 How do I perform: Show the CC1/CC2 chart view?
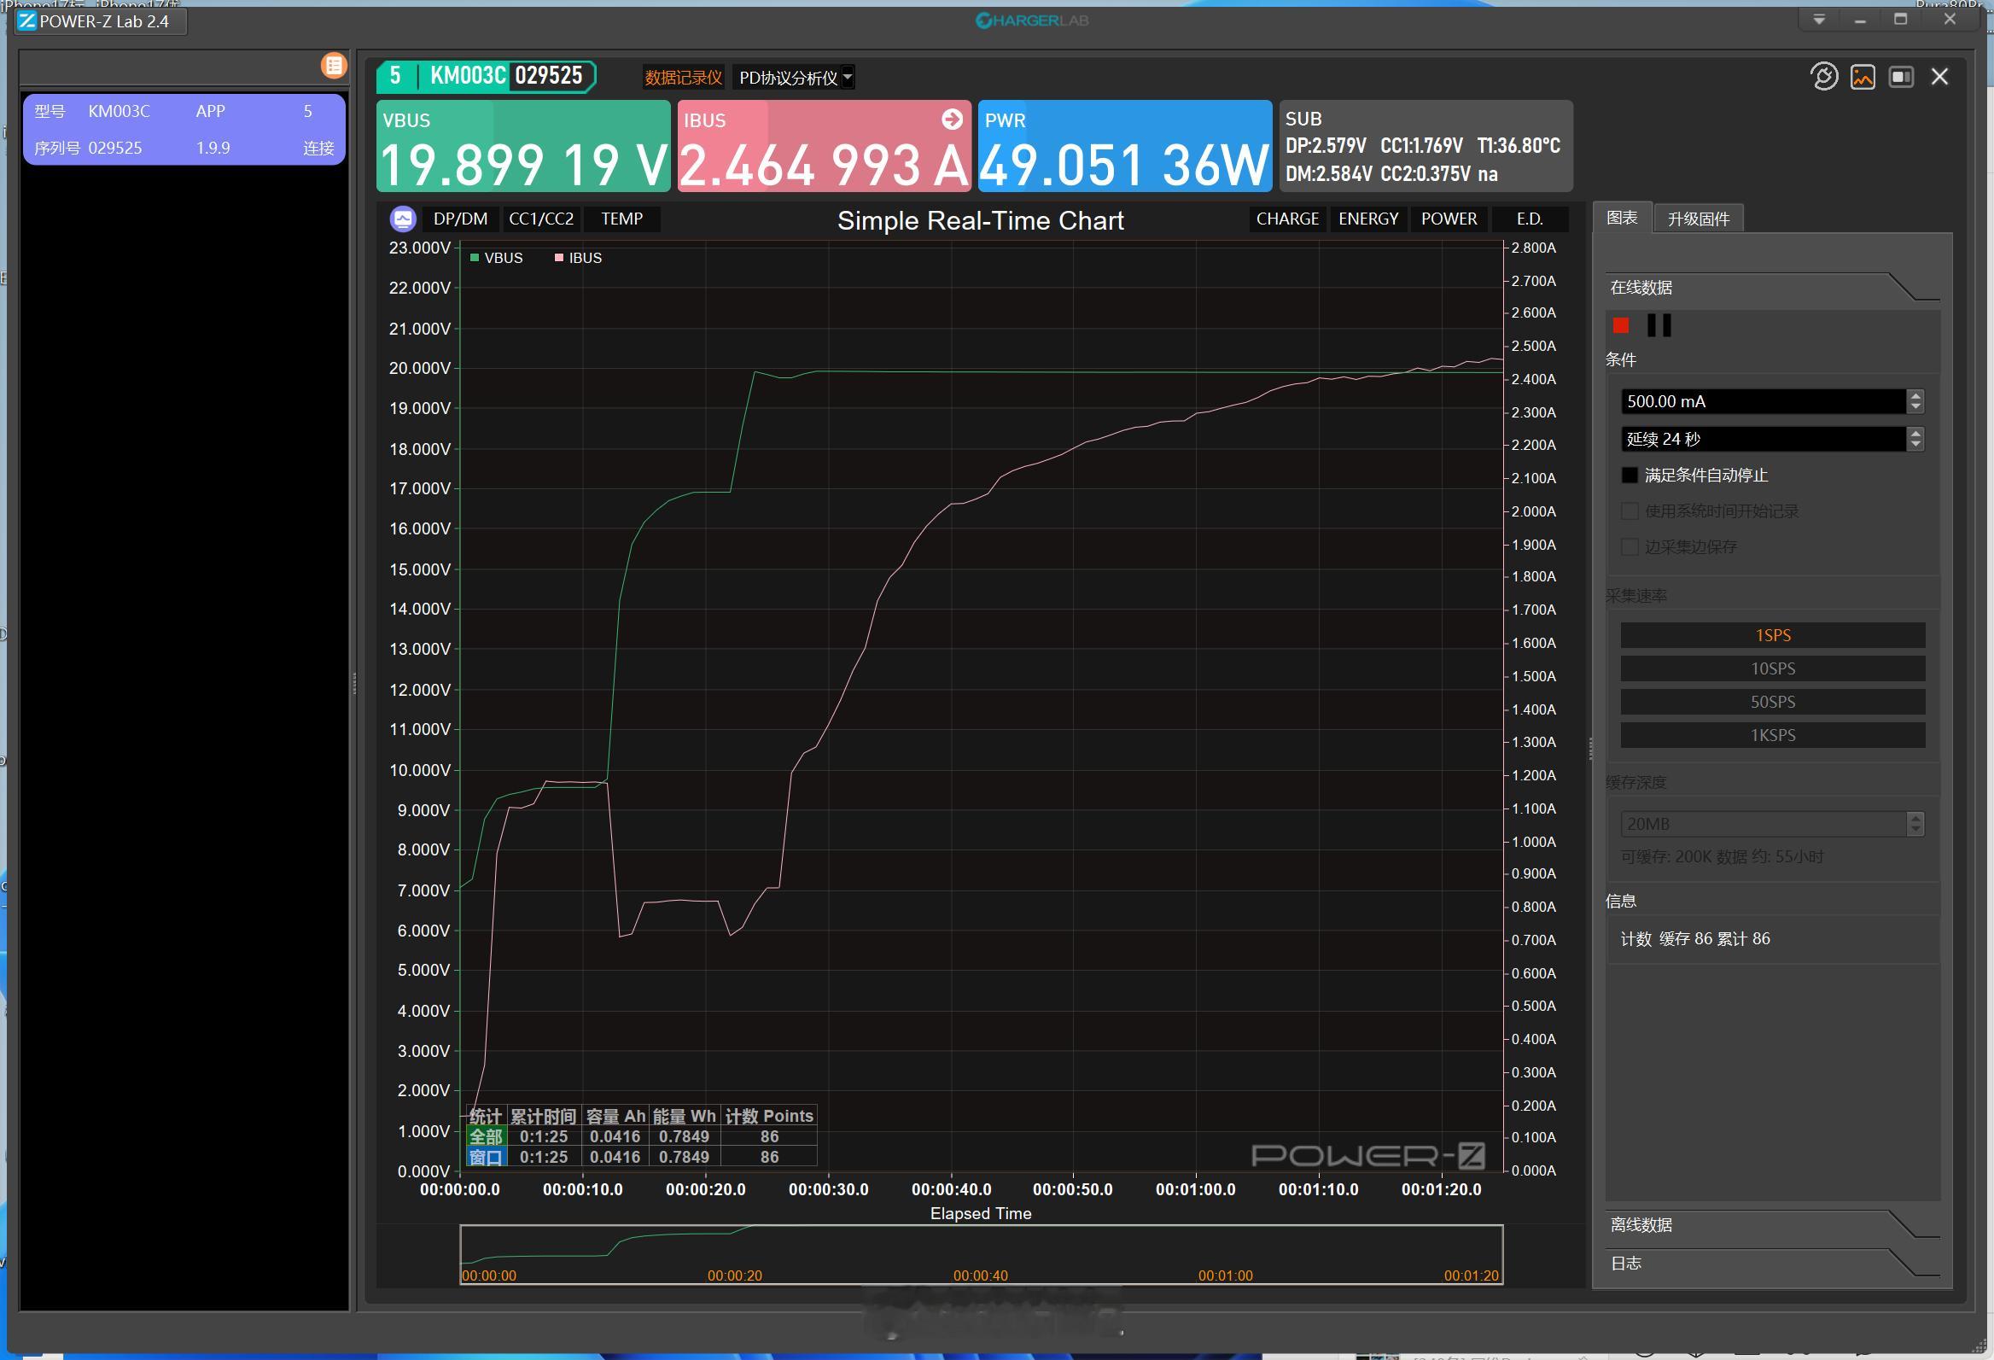(540, 219)
